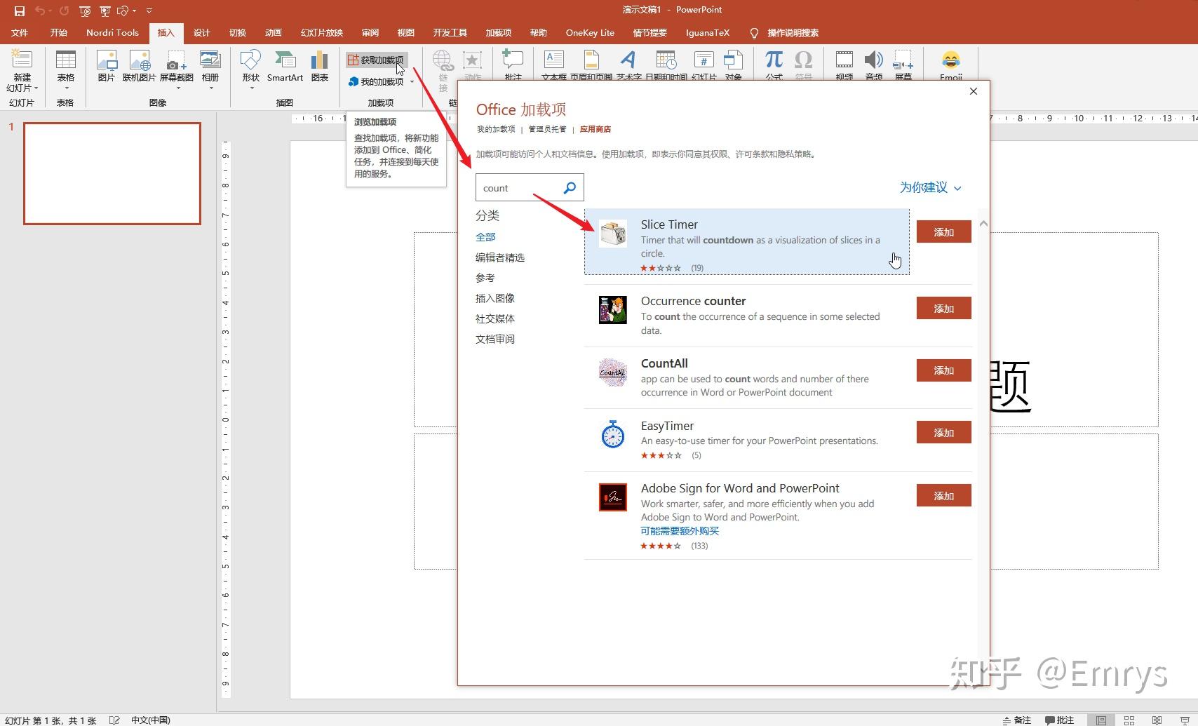1198x726 pixels.
Task: Select the 全部 category
Action: [485, 237]
